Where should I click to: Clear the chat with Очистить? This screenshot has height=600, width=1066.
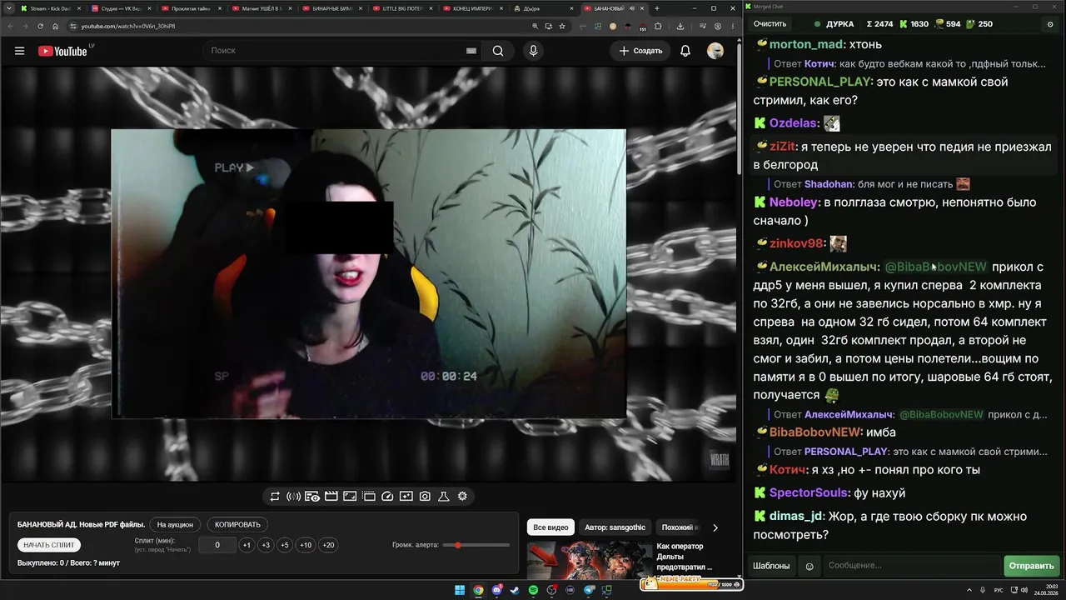[x=770, y=24]
